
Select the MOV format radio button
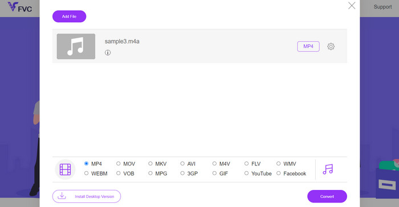pos(119,164)
